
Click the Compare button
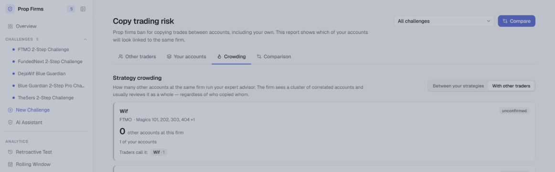point(516,21)
